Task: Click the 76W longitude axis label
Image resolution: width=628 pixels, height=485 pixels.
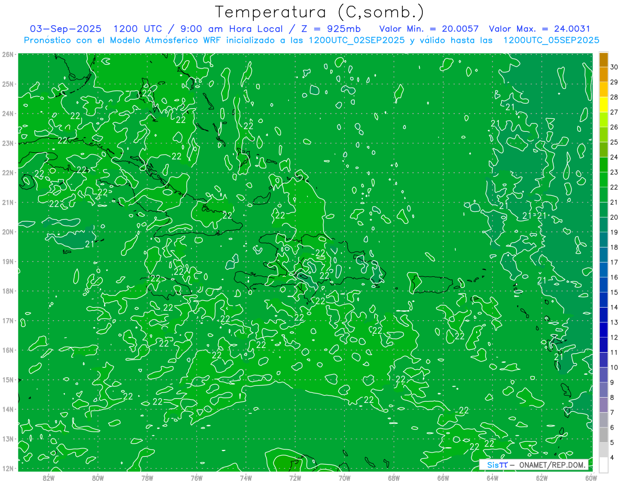Action: 197,478
